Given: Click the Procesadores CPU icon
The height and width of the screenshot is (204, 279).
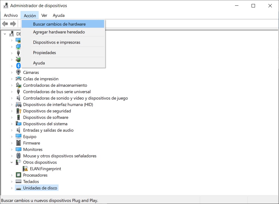Looking at the screenshot, I should click(19, 175).
